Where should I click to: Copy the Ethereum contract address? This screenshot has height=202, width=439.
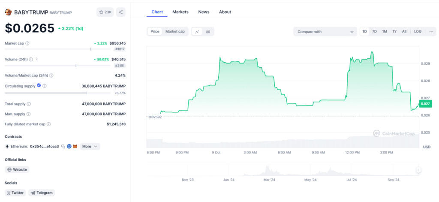click(x=63, y=147)
